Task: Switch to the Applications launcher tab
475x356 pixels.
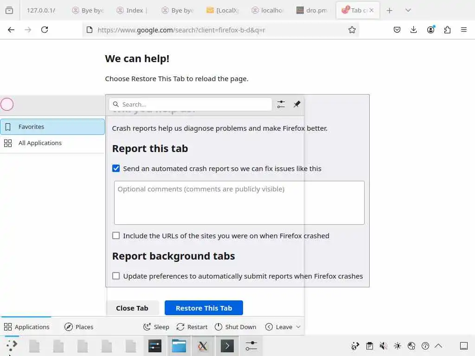Action: [26, 327]
